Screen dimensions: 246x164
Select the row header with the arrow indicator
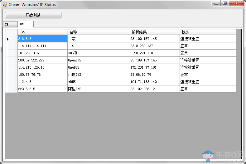pos(11,39)
